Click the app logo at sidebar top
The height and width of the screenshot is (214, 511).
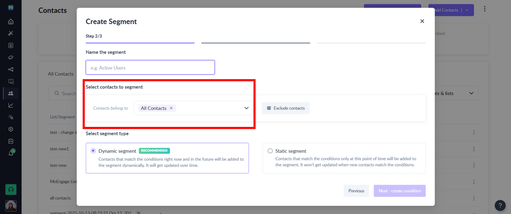point(11,7)
